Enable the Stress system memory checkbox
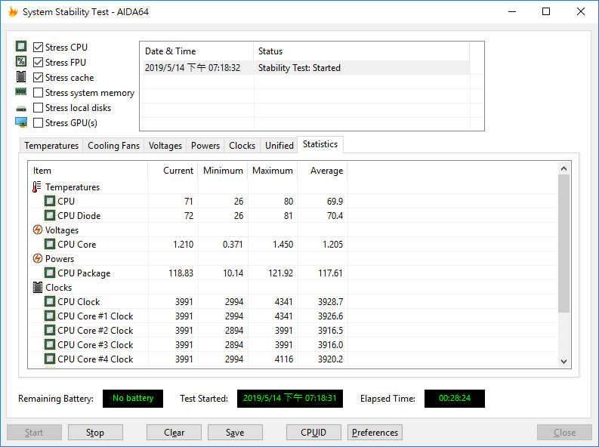This screenshot has height=447, width=599. tap(38, 93)
